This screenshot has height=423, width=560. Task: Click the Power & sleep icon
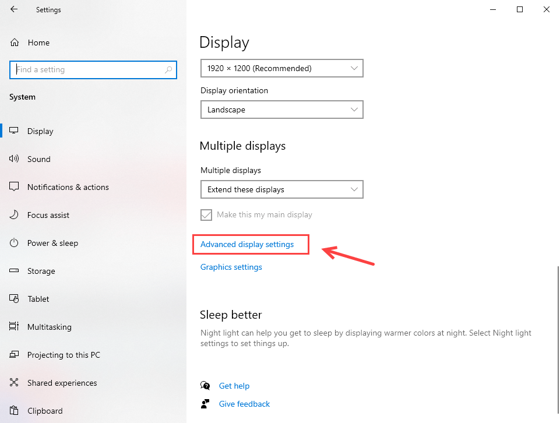tap(14, 243)
